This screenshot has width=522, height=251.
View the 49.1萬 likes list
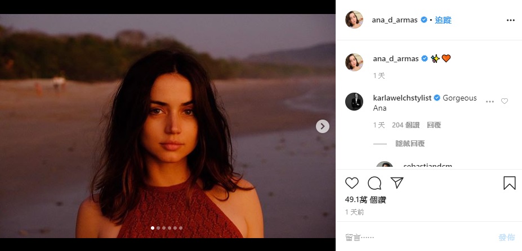[x=365, y=200]
